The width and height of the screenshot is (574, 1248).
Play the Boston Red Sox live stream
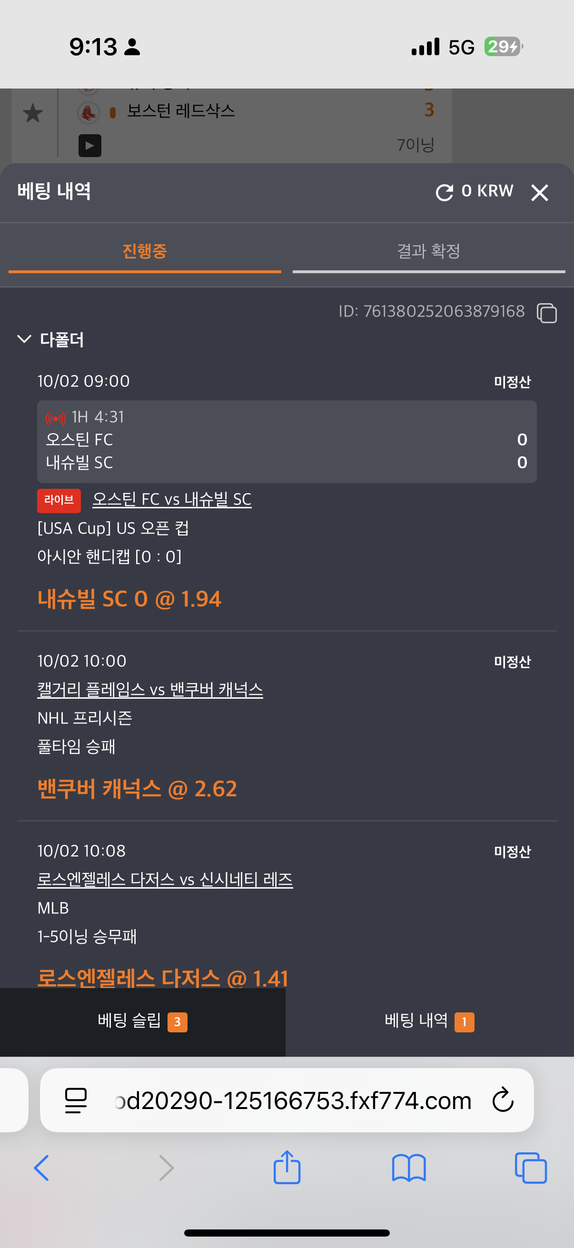89,145
